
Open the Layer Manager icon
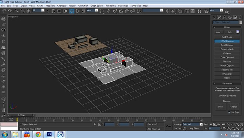pyautogui.click(x=180, y=11)
